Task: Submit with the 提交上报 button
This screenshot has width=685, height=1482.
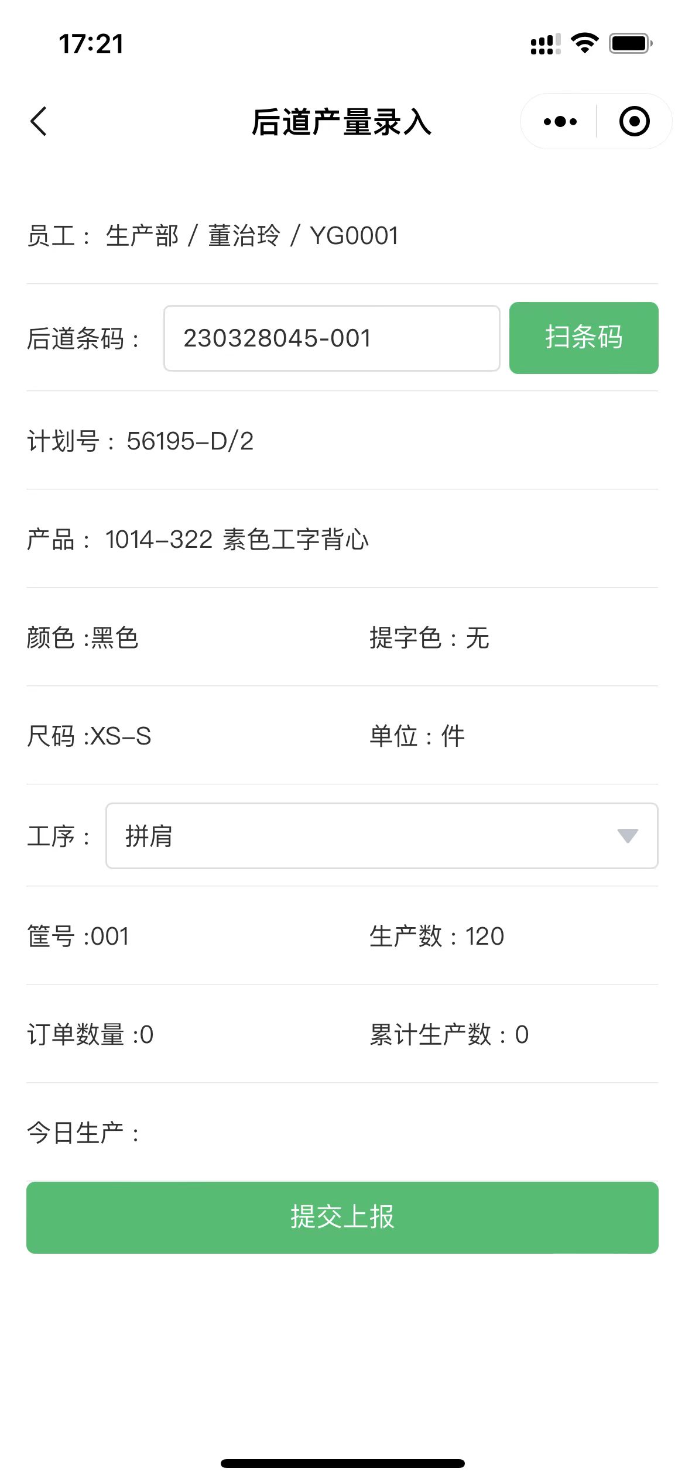Action: click(342, 1217)
